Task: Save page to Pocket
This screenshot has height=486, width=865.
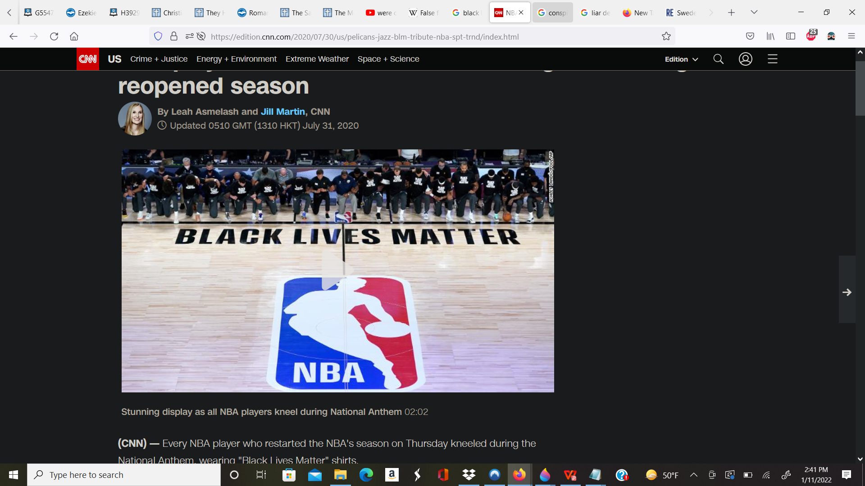Action: [x=750, y=36]
